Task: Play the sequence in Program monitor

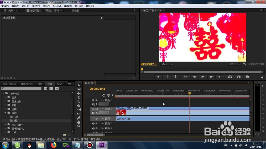Action: (x=203, y=77)
